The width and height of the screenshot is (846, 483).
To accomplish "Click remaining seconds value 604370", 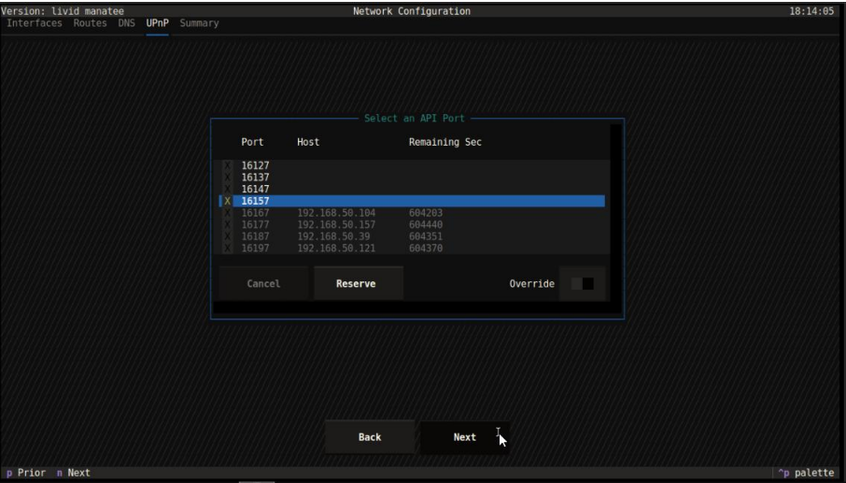I will point(426,249).
